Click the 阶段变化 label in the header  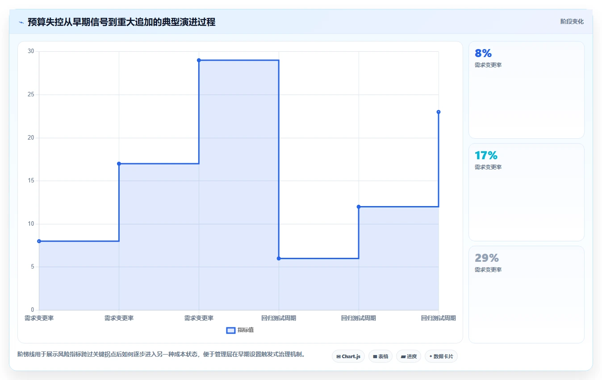[572, 21]
